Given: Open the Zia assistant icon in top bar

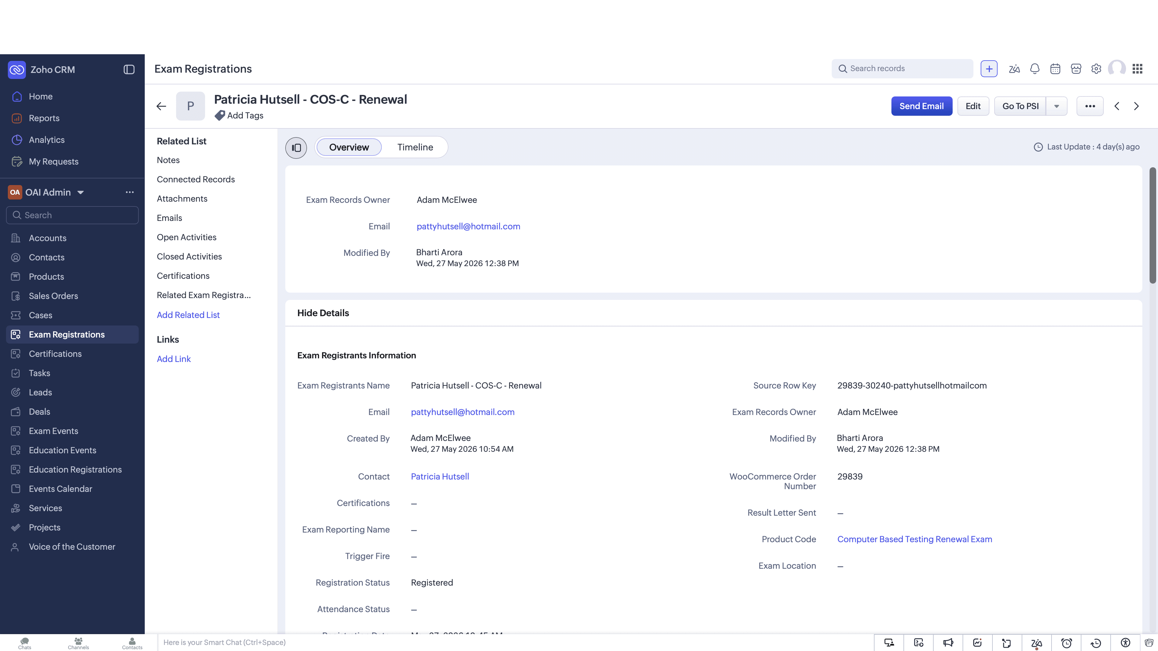Looking at the screenshot, I should coord(1014,69).
